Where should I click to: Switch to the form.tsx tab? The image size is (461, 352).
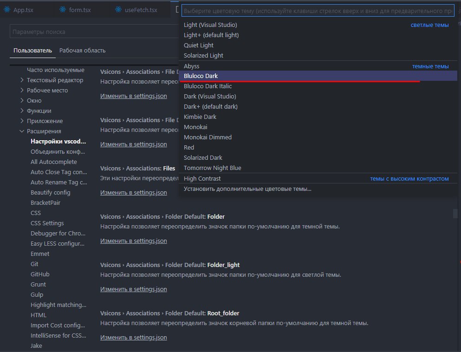click(75, 10)
